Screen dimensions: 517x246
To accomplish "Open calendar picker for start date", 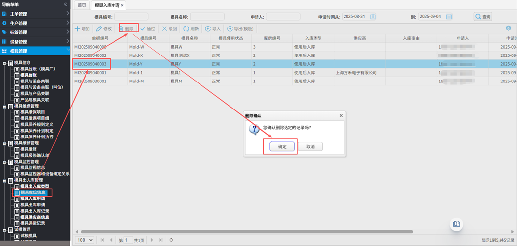I will coord(373,17).
